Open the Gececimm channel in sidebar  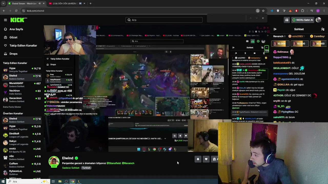(x=22, y=99)
